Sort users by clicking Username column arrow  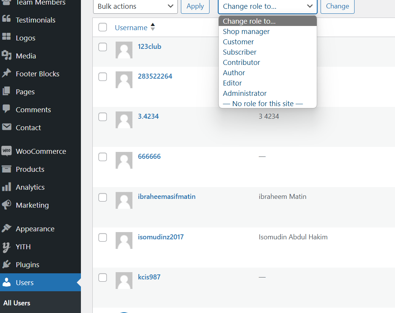tap(152, 27)
